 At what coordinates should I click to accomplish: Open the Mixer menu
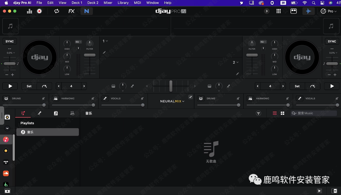tap(108, 3)
